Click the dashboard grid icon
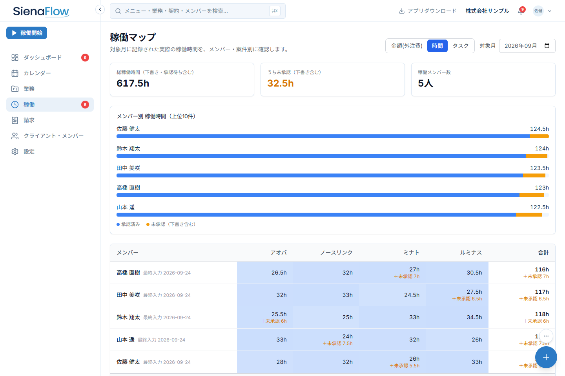This screenshot has width=565, height=376. [15, 58]
